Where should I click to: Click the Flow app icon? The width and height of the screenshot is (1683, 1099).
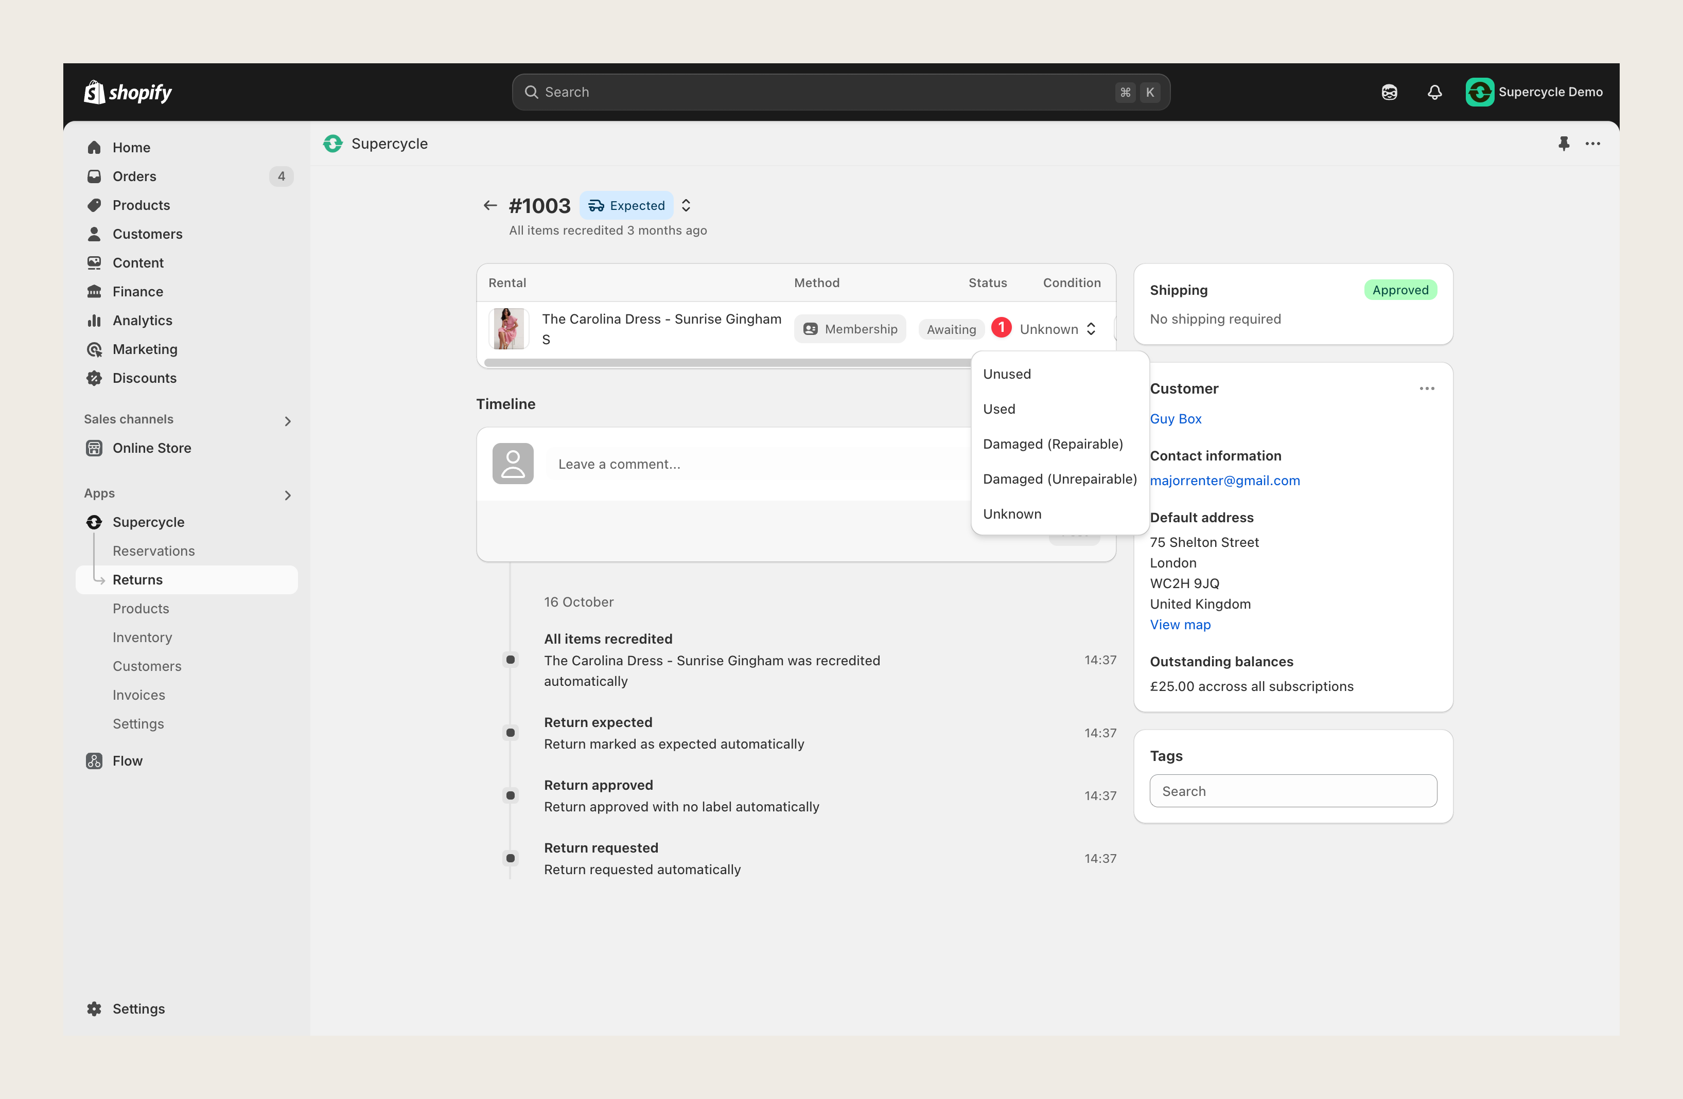[x=94, y=760]
